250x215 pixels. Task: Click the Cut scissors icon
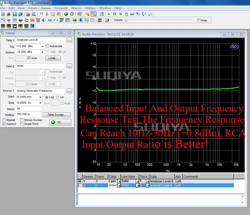coord(47,14)
